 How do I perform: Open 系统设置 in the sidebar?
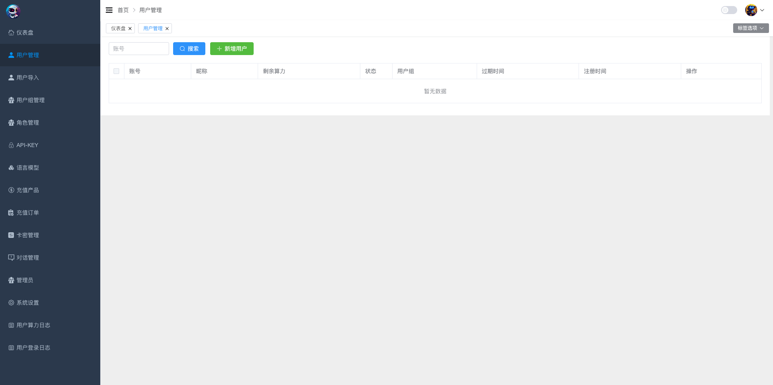[50, 303]
